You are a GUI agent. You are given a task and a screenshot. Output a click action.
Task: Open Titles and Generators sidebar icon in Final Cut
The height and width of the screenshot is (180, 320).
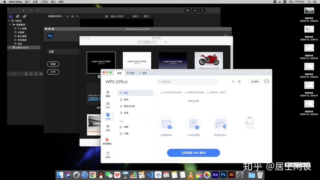coord(24,16)
